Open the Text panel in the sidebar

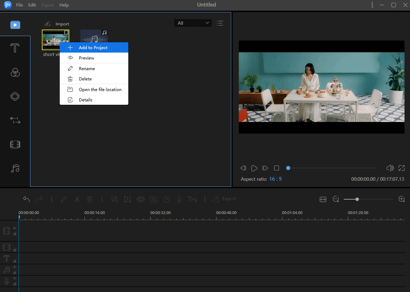(15, 48)
